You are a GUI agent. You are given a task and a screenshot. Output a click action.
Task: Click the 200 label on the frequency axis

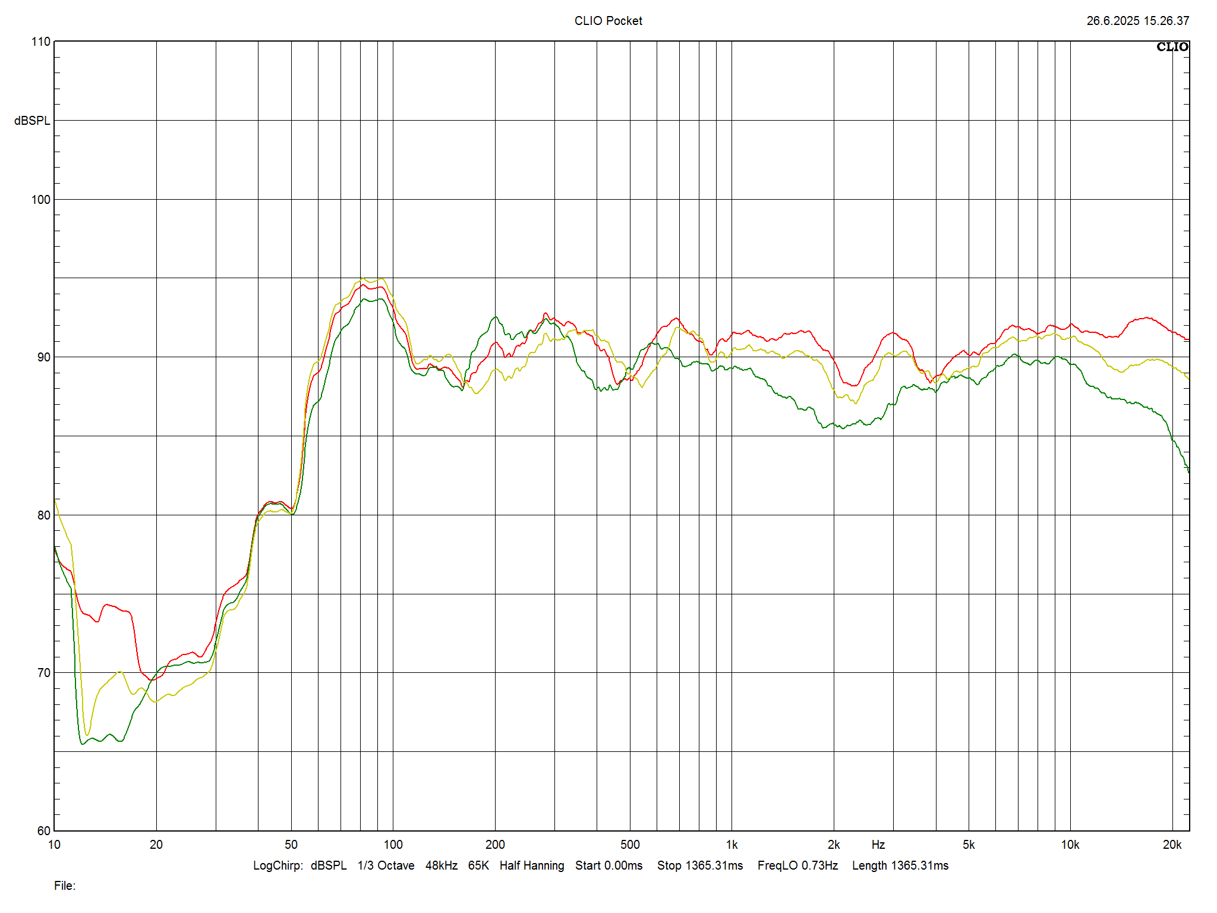495,845
